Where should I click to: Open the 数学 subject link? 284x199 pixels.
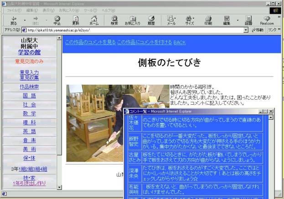pyautogui.click(x=29, y=113)
